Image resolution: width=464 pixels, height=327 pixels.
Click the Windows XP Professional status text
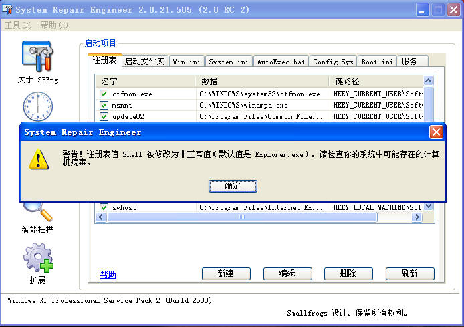[110, 300]
